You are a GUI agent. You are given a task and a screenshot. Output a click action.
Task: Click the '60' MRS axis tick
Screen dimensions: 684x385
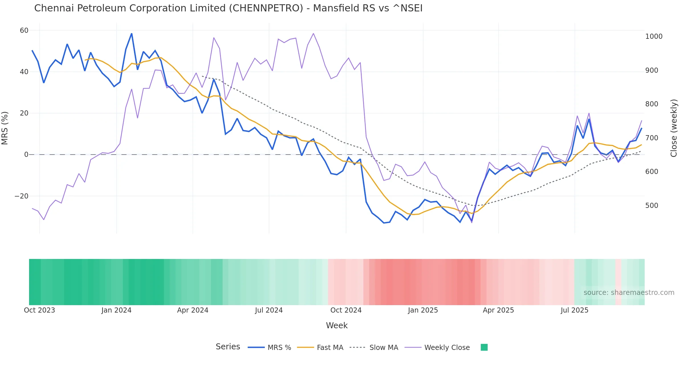click(x=24, y=30)
